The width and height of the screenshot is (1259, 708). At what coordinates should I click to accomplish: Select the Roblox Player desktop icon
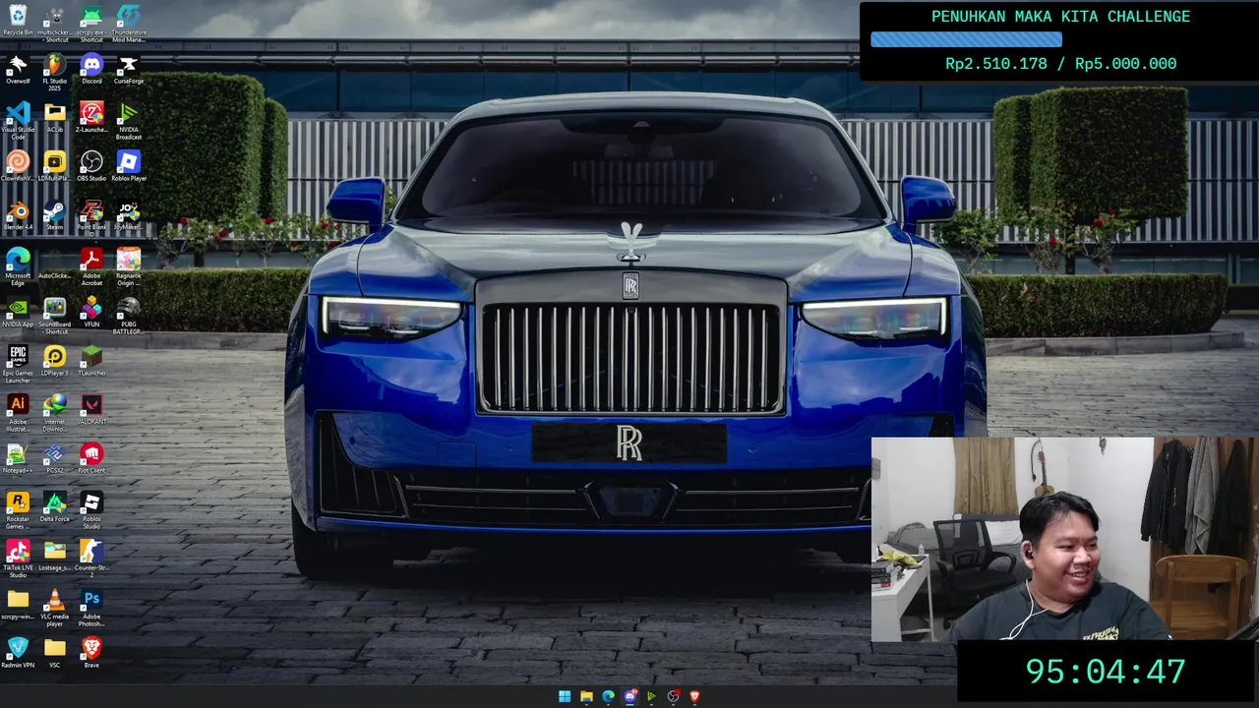click(129, 166)
